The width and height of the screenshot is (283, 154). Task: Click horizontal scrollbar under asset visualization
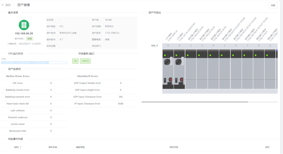[194, 102]
